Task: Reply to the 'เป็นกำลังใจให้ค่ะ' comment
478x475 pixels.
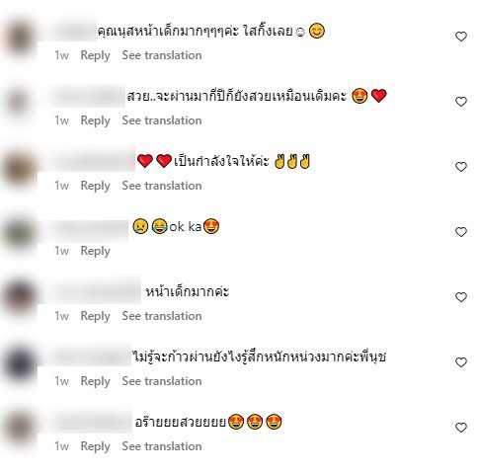Action: 95,186
